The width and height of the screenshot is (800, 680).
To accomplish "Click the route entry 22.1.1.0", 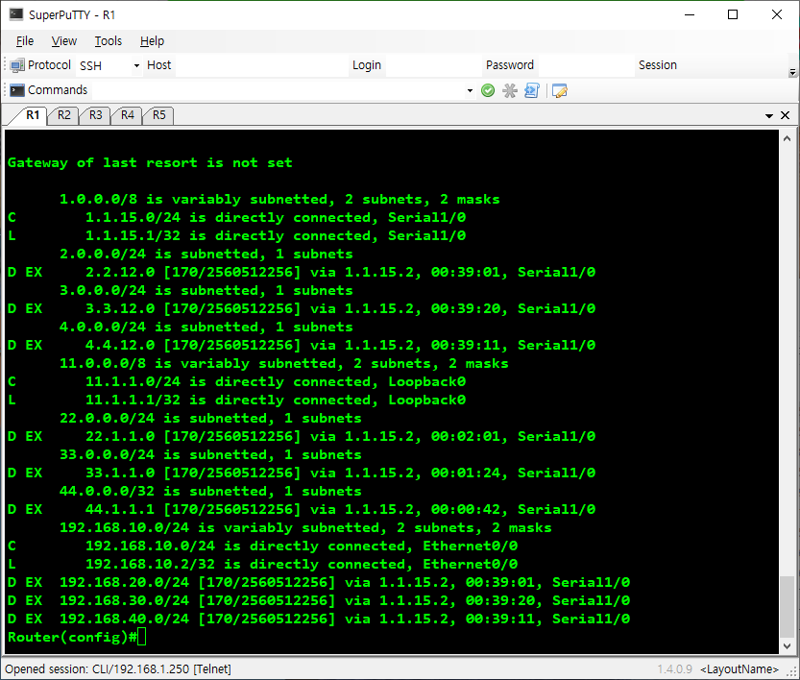I will (x=301, y=436).
